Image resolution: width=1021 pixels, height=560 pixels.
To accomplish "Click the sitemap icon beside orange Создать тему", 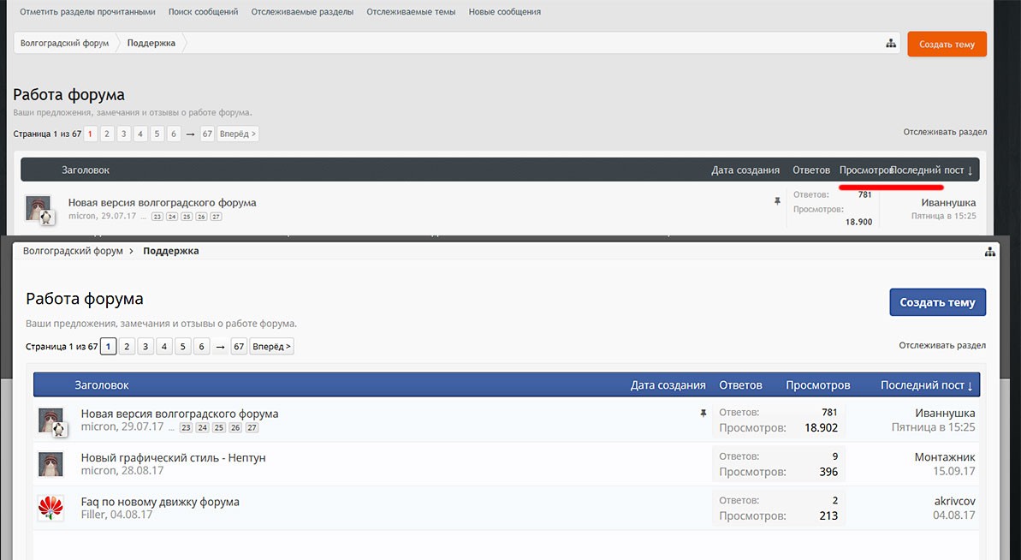I will (x=890, y=44).
